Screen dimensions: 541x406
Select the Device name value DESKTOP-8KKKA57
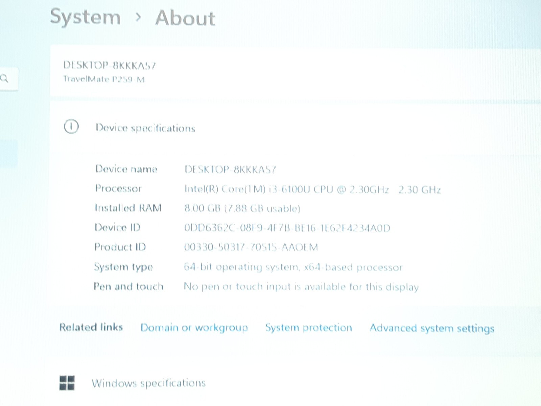(x=230, y=169)
